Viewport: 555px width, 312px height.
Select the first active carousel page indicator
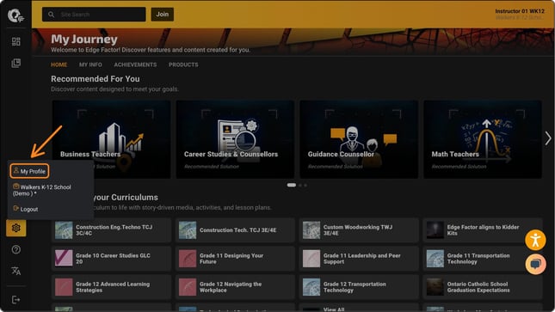pos(292,185)
